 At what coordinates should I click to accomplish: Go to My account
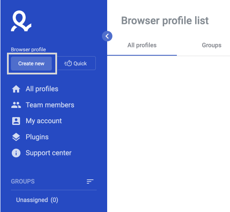click(44, 121)
